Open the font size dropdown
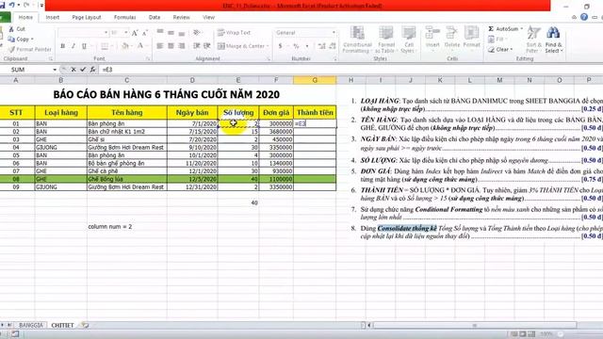603x339 pixels. coord(125,33)
